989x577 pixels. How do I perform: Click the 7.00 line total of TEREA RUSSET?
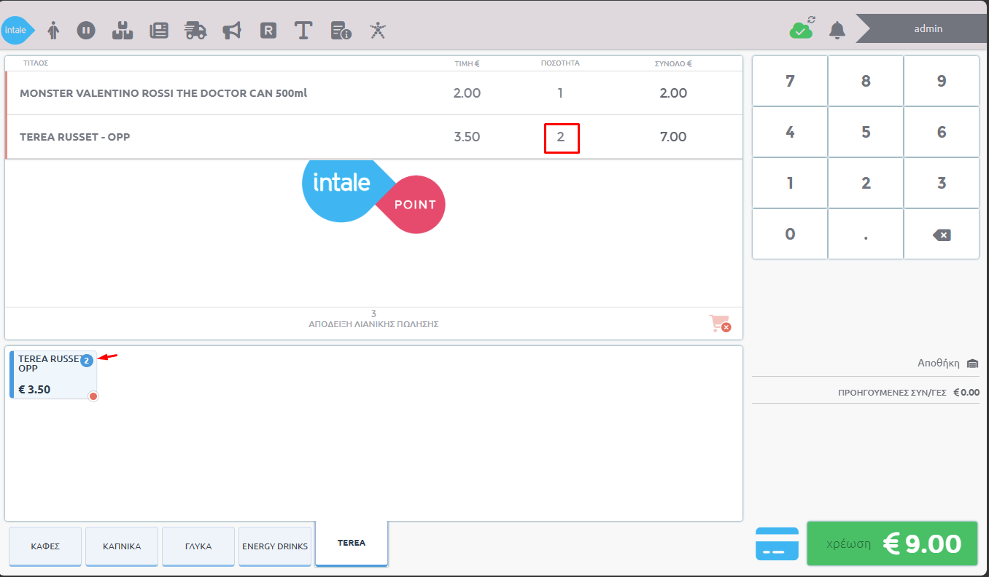click(673, 137)
